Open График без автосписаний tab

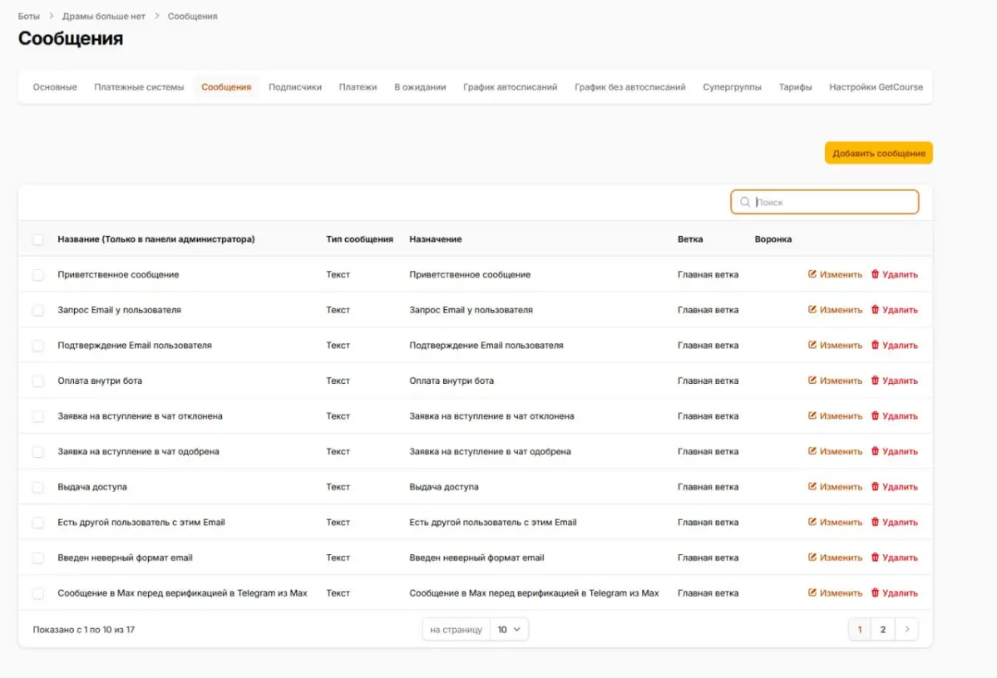[629, 87]
